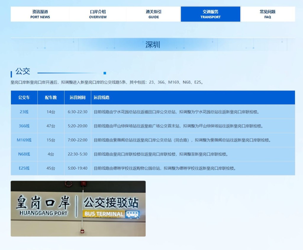303x250 pixels.
Task: Click the 坪山综保场站 route description text
Action: [x=179, y=126]
